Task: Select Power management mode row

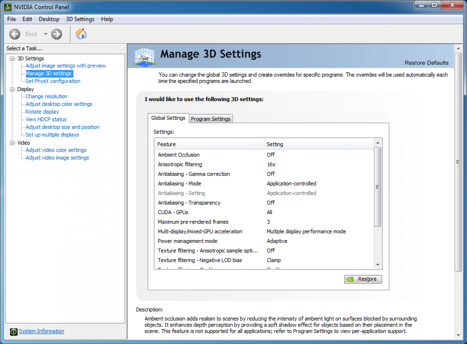Action: point(264,241)
